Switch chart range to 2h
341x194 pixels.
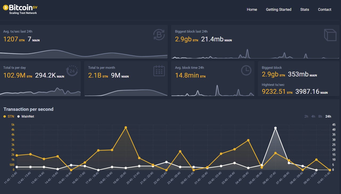point(306,116)
